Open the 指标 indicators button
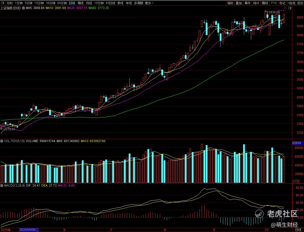This screenshot has width=304, height=232. click(230, 3)
